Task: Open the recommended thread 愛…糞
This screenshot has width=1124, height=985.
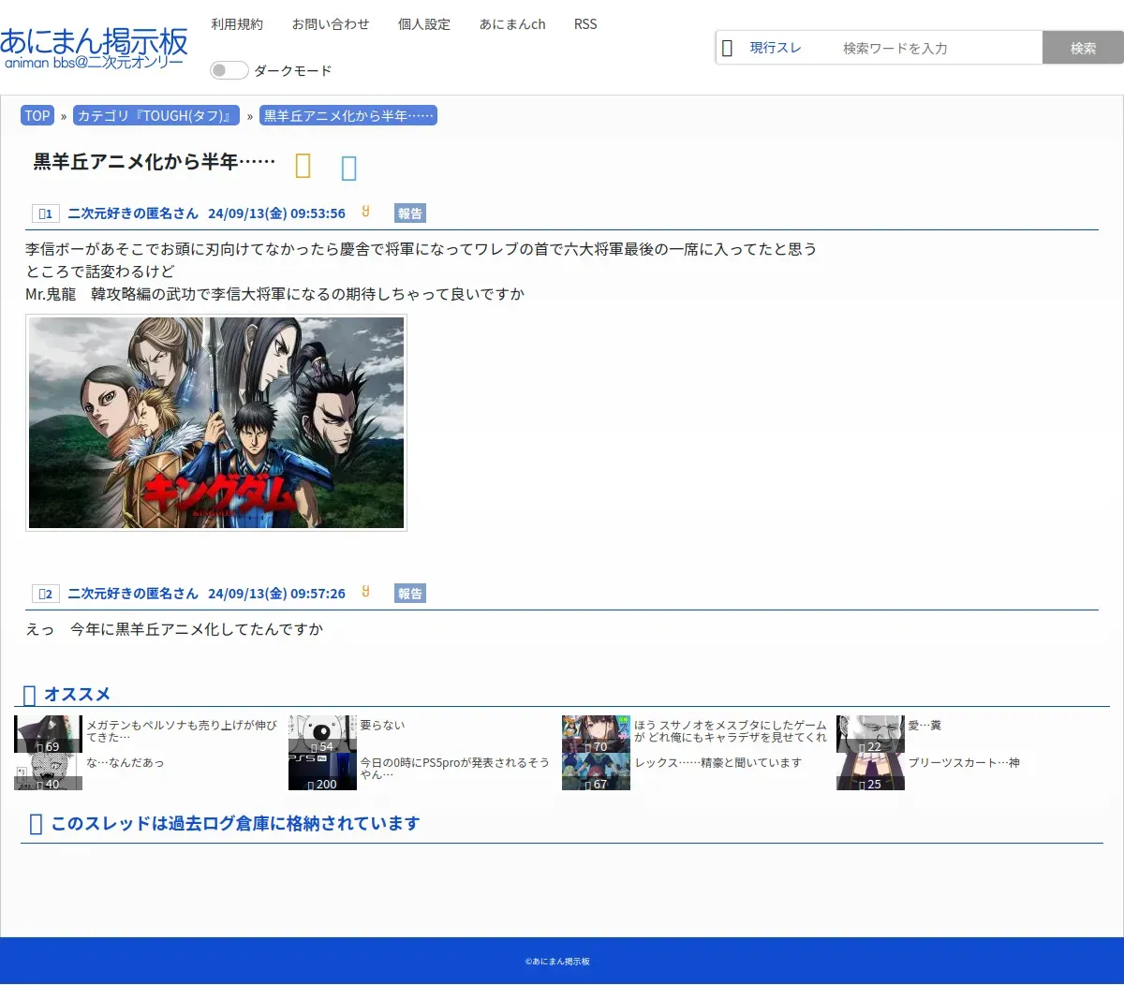Action: click(x=924, y=726)
